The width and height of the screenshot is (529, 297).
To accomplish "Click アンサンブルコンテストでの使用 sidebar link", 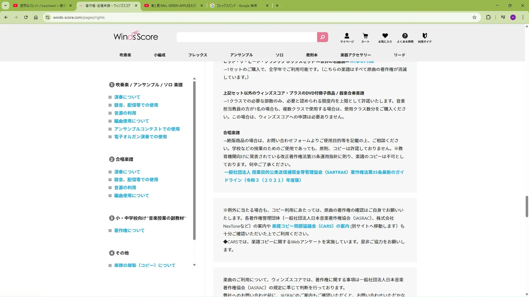I will tap(147, 129).
